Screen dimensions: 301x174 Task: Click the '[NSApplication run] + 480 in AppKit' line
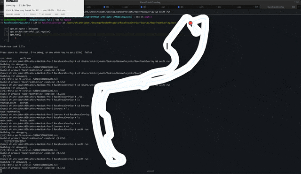click(x=38, y=20)
